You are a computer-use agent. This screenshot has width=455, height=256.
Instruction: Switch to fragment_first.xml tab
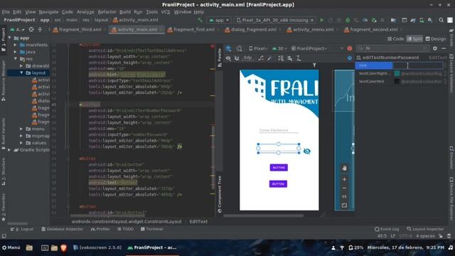(x=191, y=30)
